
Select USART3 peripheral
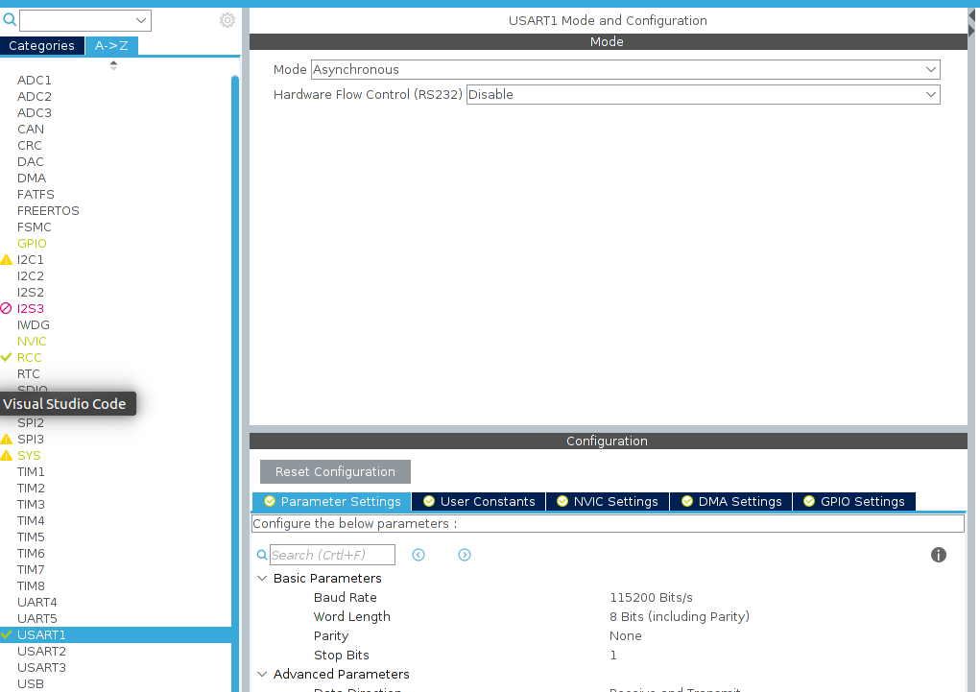[41, 667]
